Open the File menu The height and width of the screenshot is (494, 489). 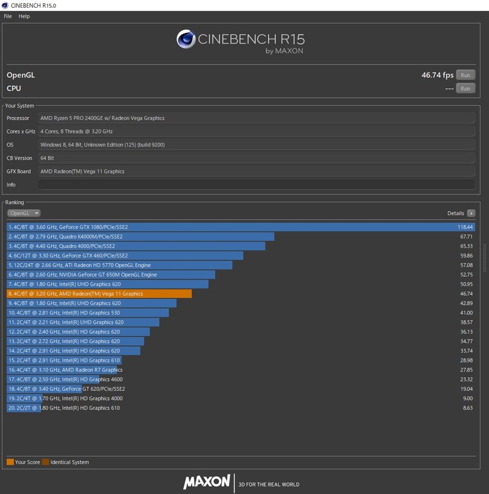[x=8, y=16]
